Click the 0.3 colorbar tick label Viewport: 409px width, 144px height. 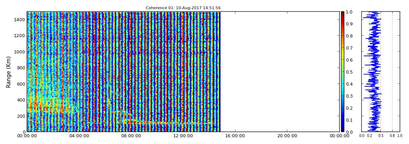tap(350, 96)
